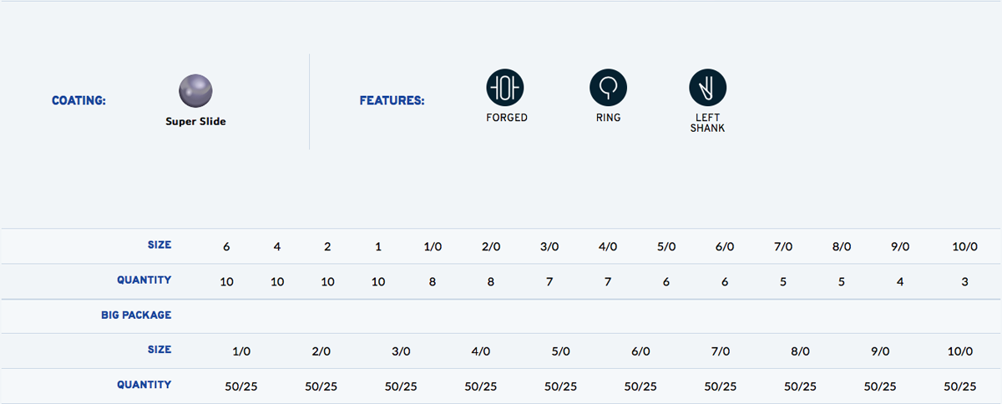Click quantity 3 under size 10/0

964,282
